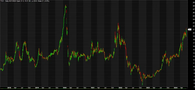Click the 2019 year label on time axis
The width and height of the screenshot is (195, 90).
37,88
